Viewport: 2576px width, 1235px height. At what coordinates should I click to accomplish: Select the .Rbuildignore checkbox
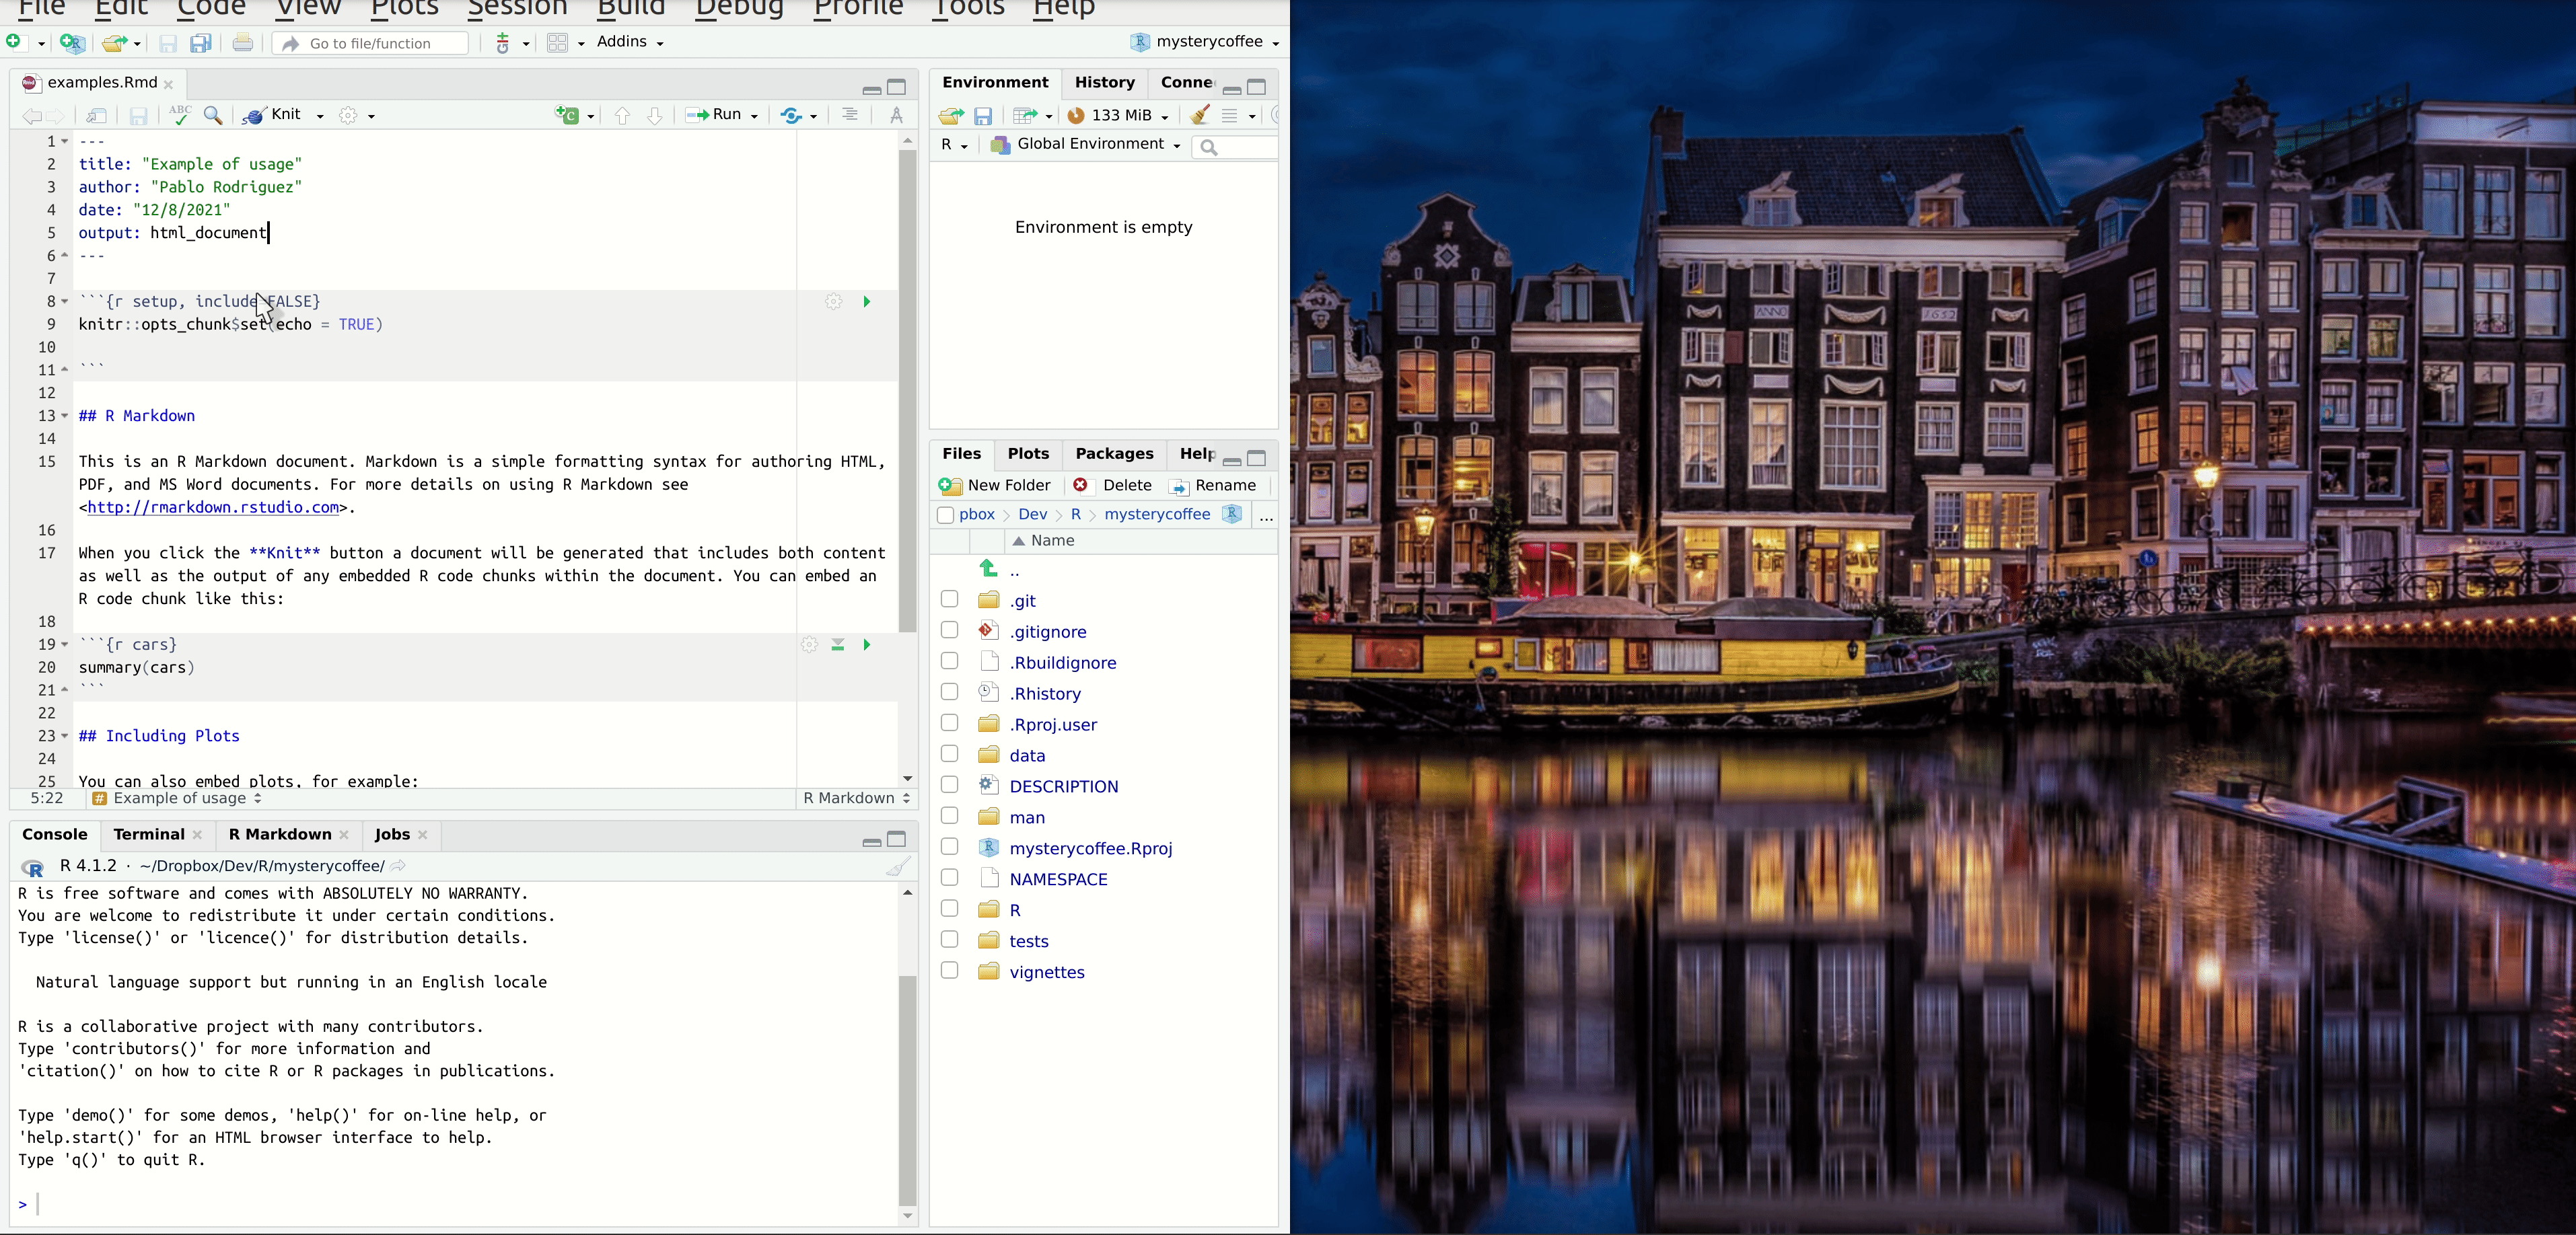click(950, 661)
